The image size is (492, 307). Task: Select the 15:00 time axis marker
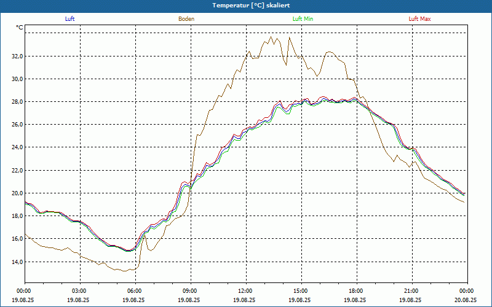(301, 290)
